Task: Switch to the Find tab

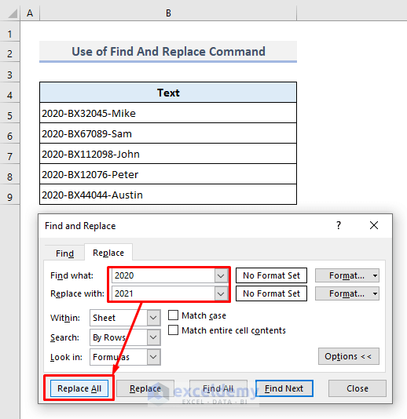Action: [x=64, y=253]
